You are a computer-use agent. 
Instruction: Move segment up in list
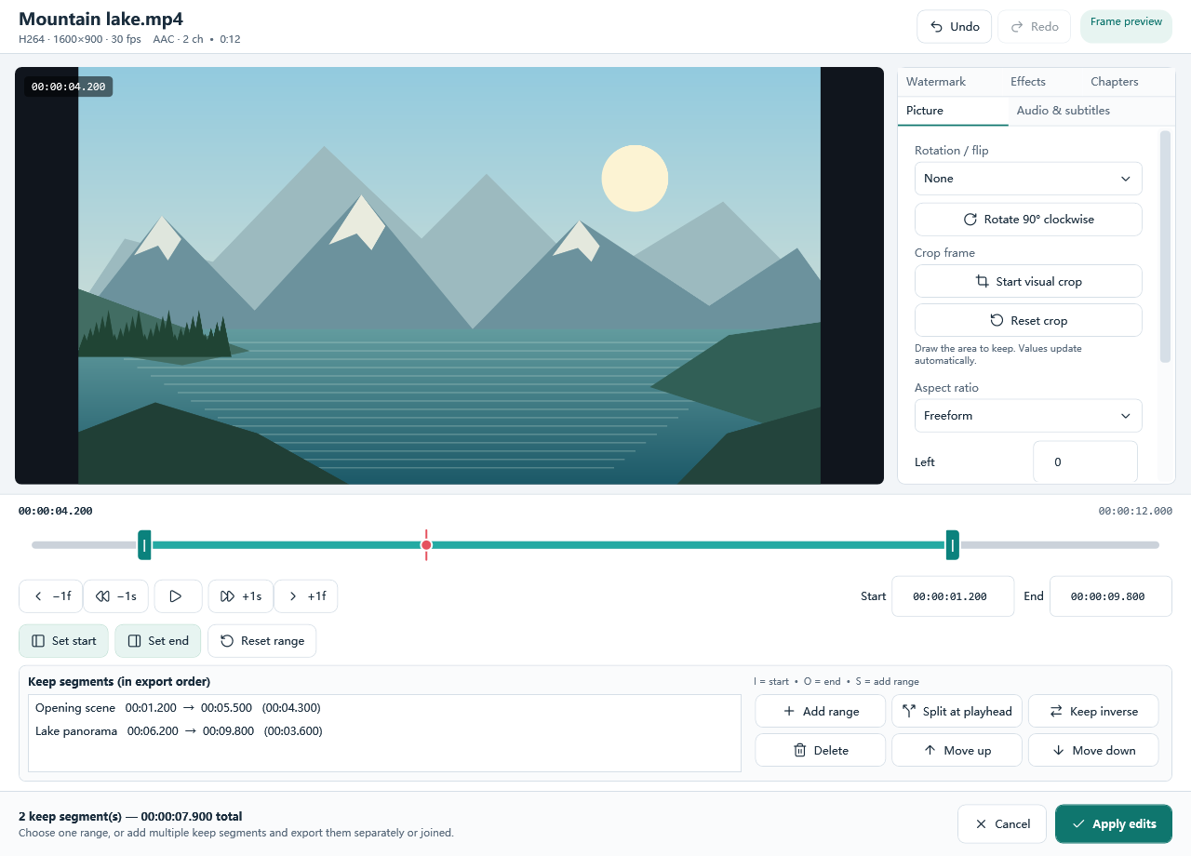point(957,750)
